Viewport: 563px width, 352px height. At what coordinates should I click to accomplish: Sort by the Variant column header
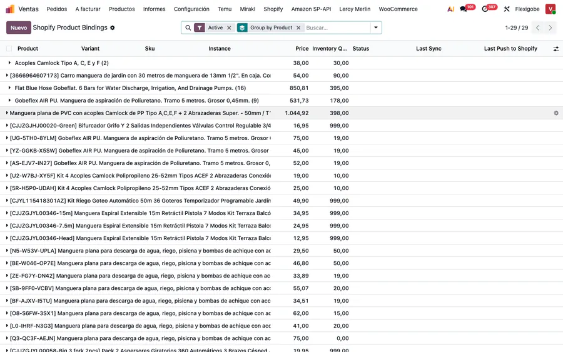pyautogui.click(x=90, y=48)
